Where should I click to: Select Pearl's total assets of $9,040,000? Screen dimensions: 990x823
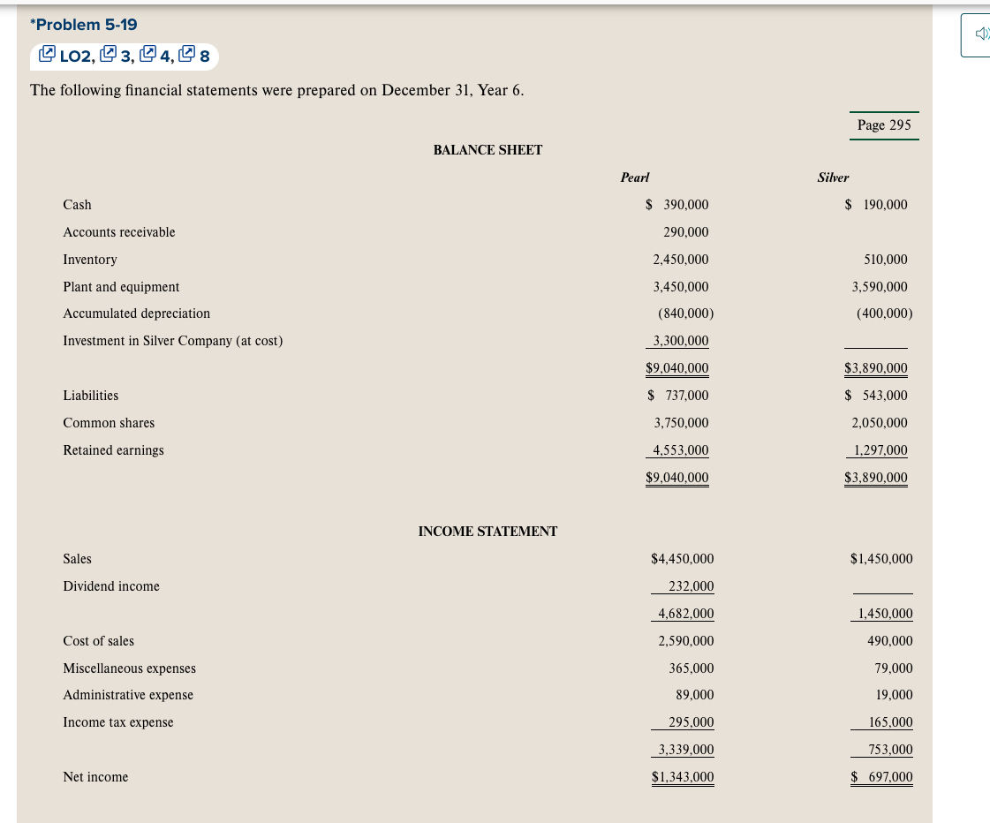(x=676, y=367)
